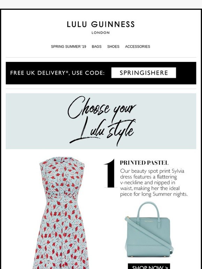
Task: Click the USE CODE label in banner
Action: pyautogui.click(x=88, y=73)
